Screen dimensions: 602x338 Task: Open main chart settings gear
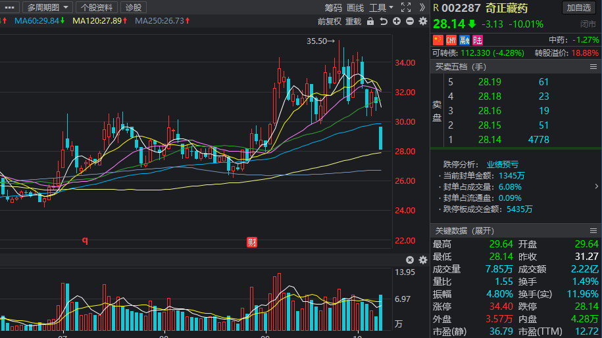[x=422, y=21]
